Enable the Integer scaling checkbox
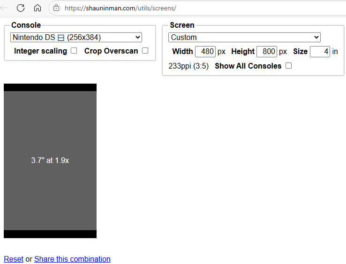The image size is (346, 264). point(74,51)
